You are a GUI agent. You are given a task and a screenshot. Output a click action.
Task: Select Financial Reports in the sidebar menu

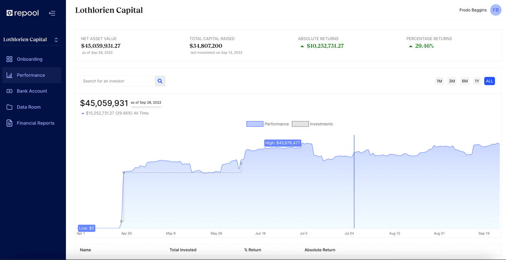pos(36,123)
